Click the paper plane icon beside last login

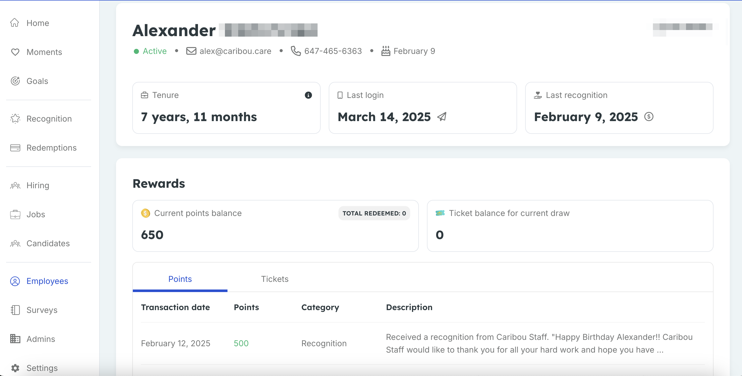[x=442, y=117]
